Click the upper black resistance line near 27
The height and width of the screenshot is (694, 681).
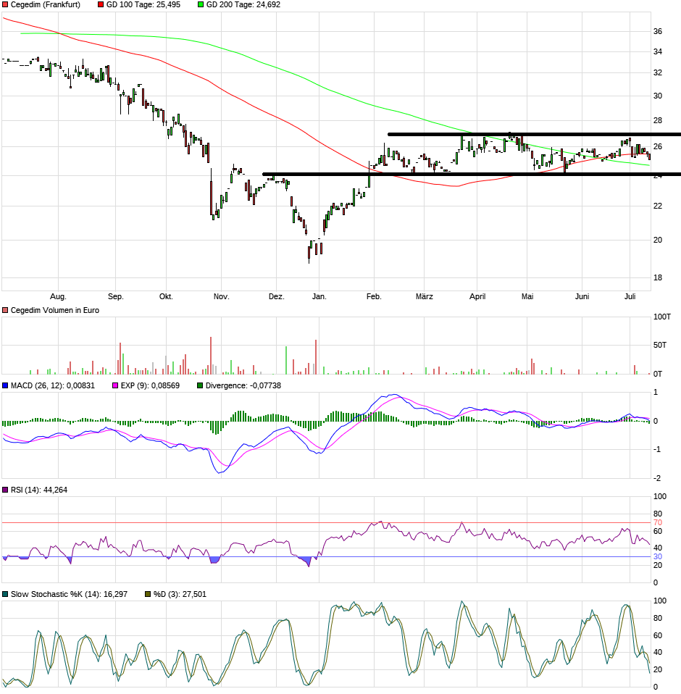[x=534, y=134]
